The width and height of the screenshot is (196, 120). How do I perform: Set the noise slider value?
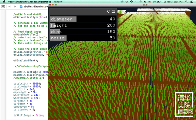83,38
